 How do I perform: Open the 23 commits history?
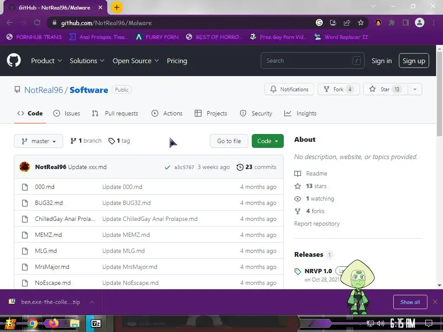coord(257,167)
